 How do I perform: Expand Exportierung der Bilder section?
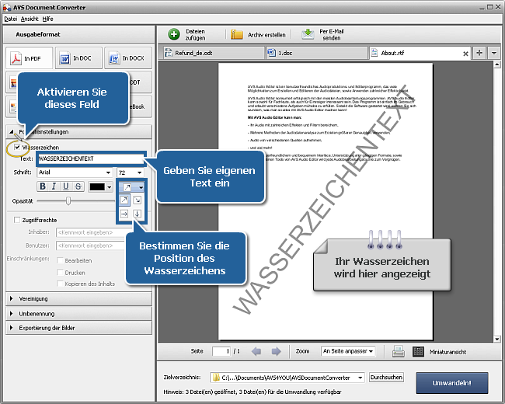click(78, 328)
